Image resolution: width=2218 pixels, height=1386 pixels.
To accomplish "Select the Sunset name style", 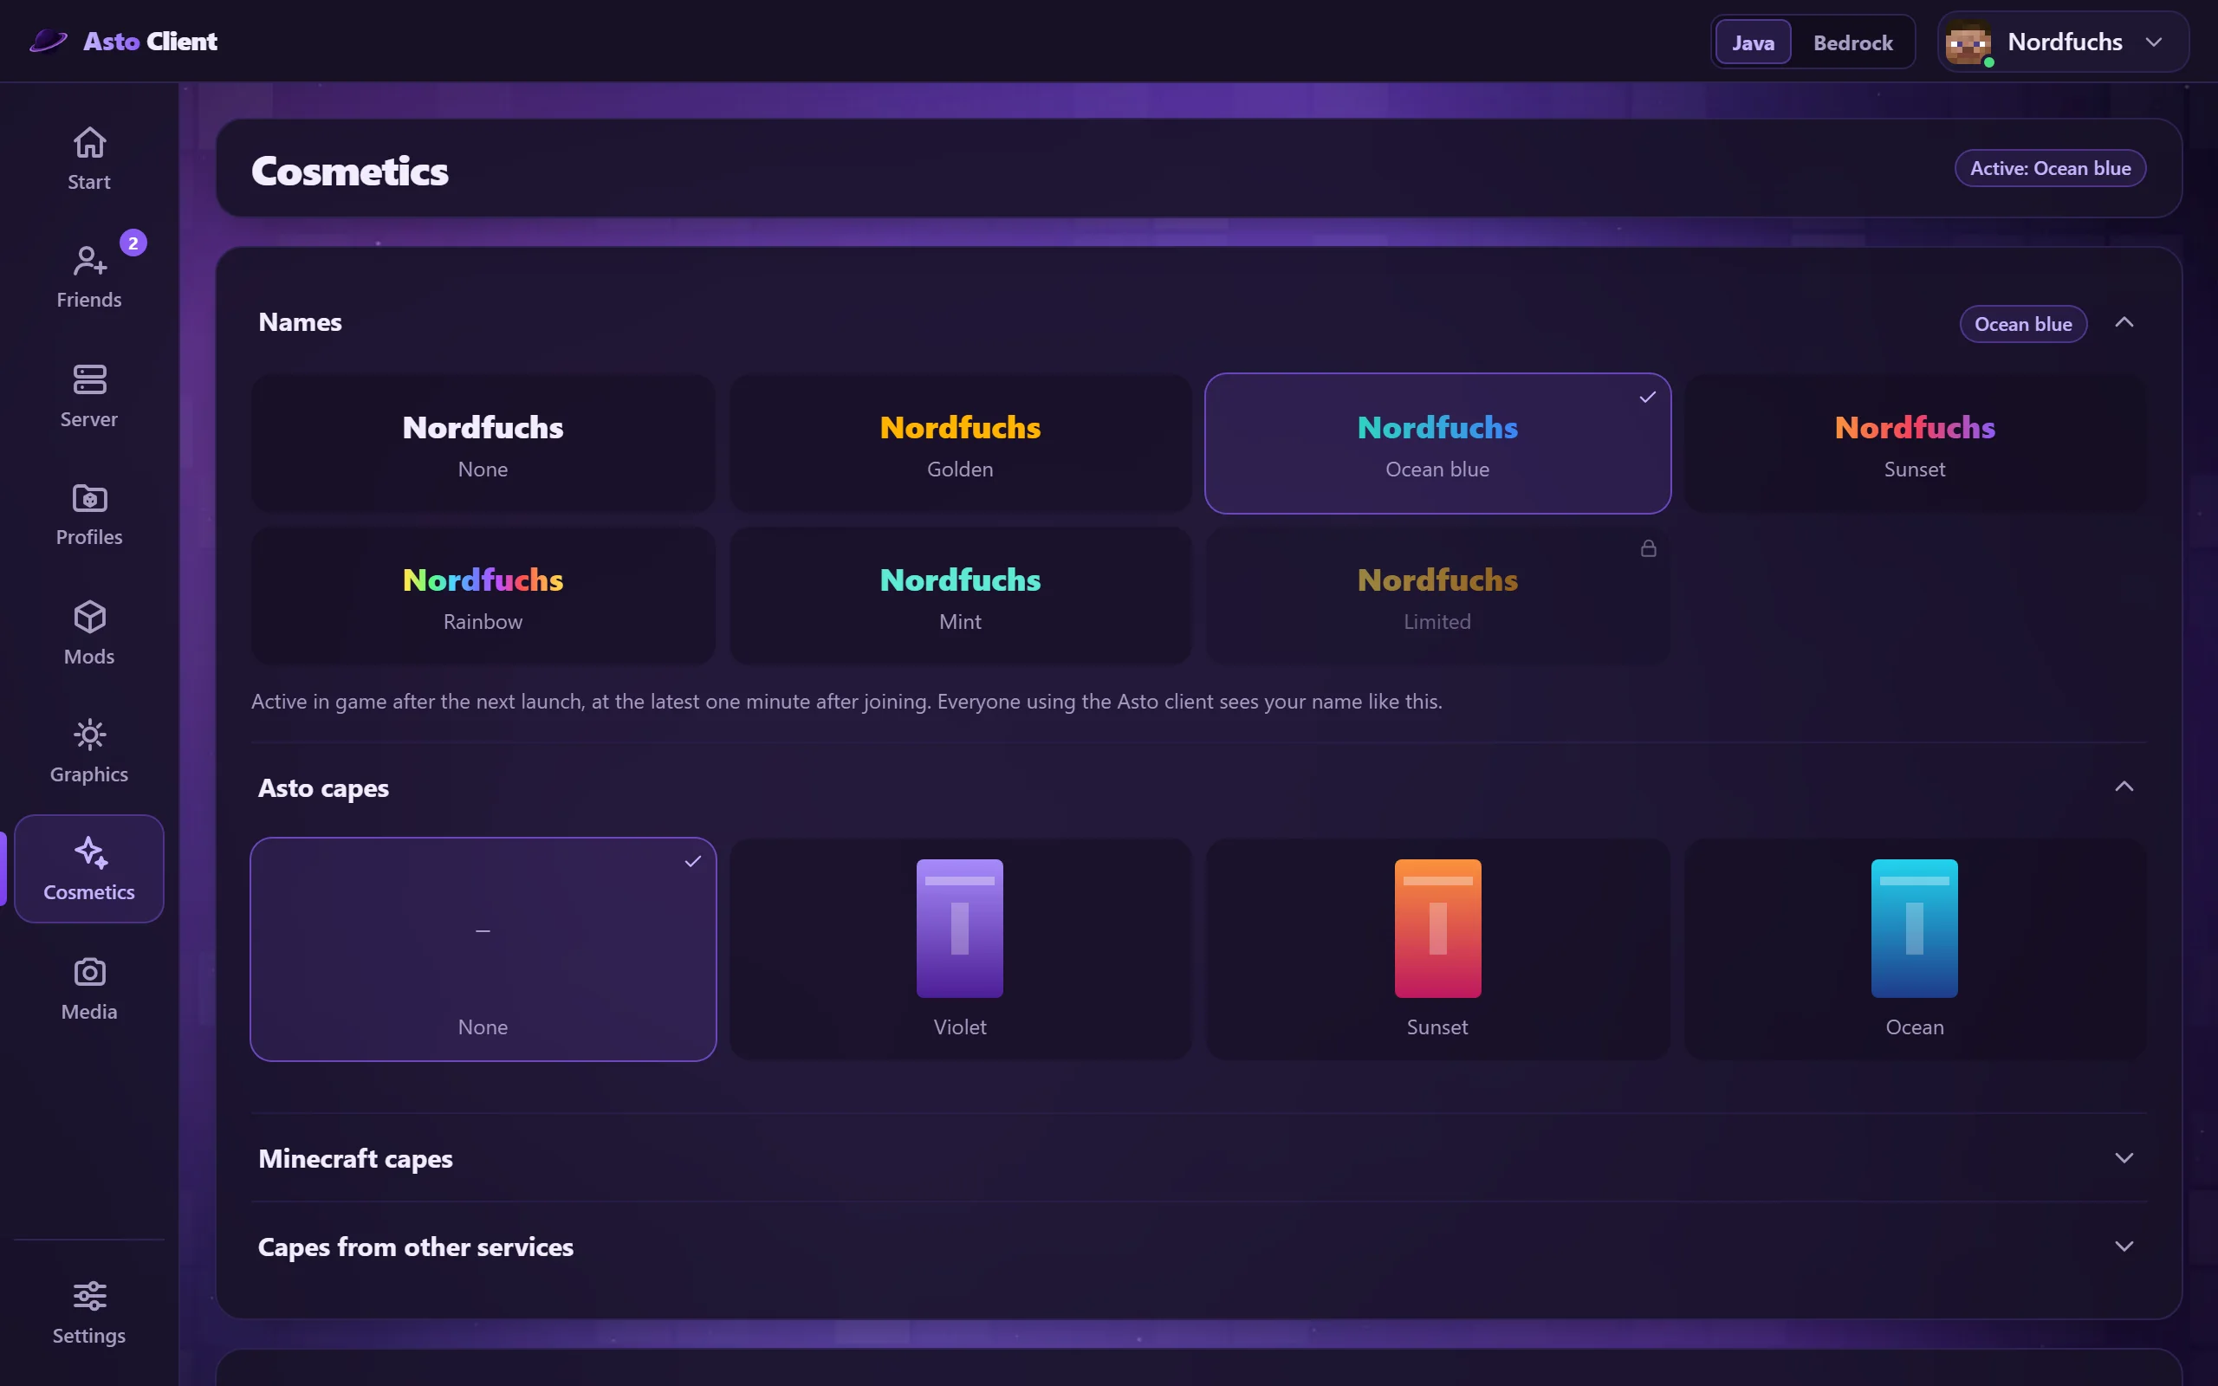I will tap(1915, 444).
